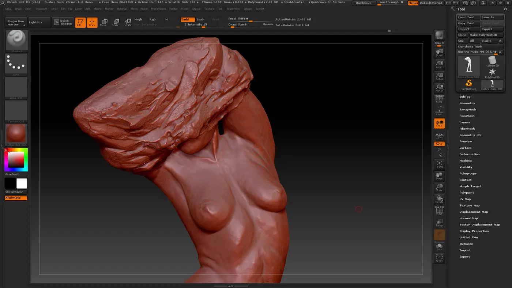
Task: Click the color picker square
Action: click(x=16, y=160)
